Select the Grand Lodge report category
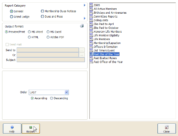Viewport: 178px width, 136px height. pos(12,17)
